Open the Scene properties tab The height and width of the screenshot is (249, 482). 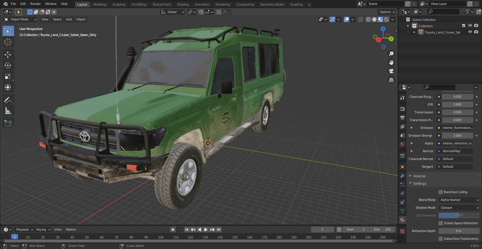(x=402, y=135)
